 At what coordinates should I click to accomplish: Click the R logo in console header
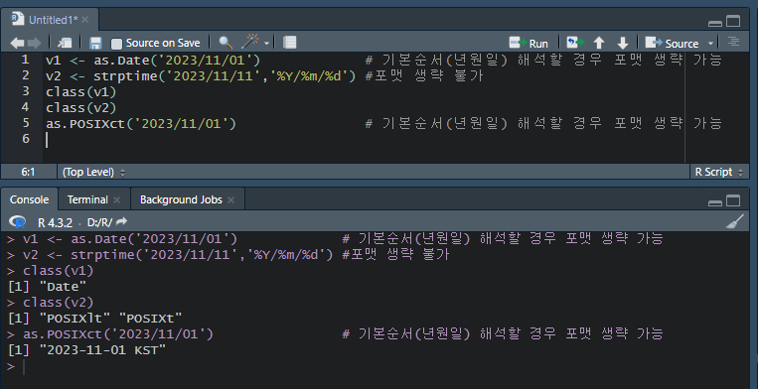(18, 222)
